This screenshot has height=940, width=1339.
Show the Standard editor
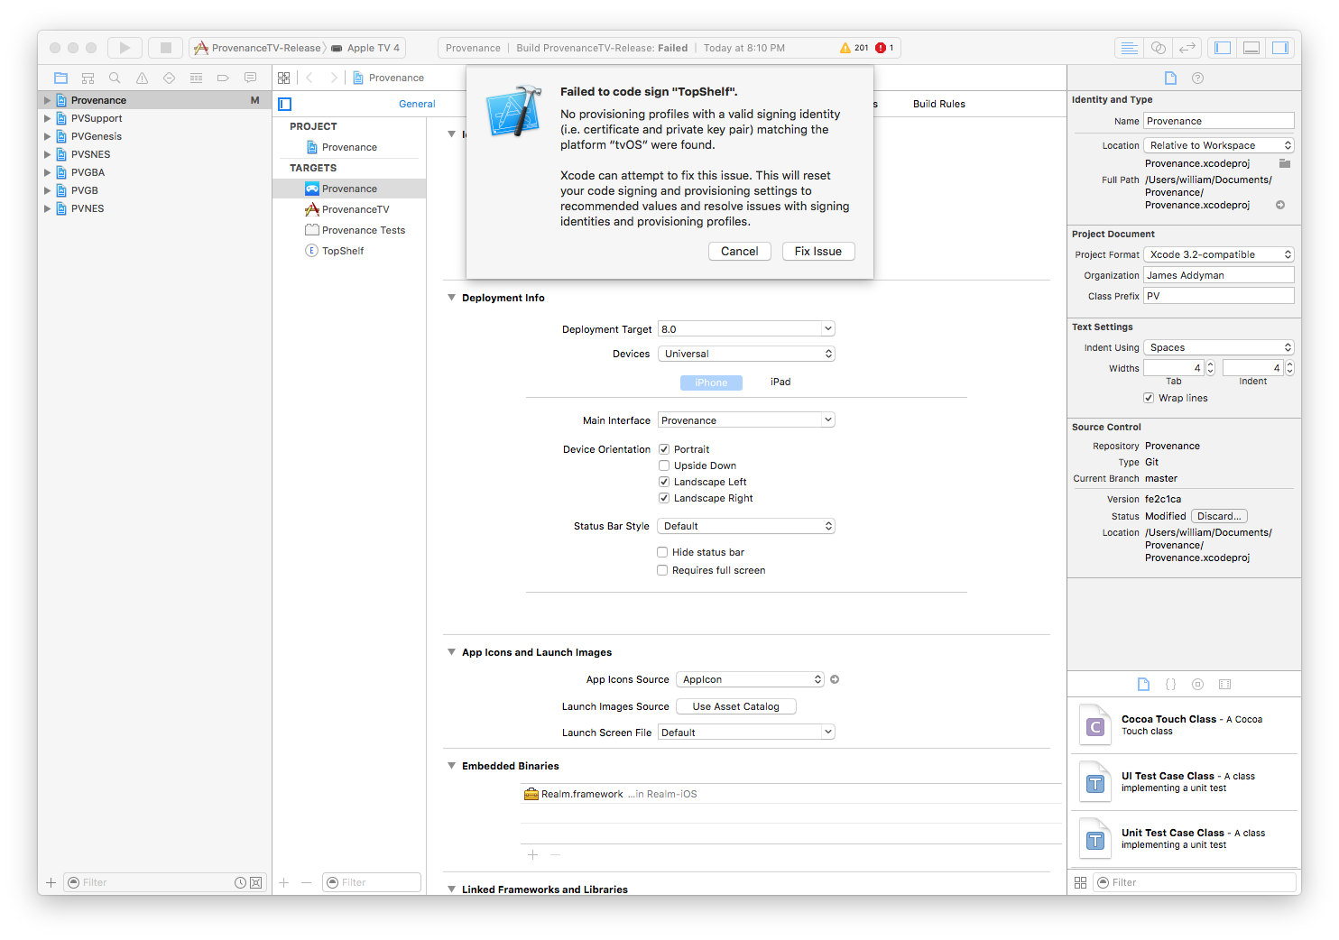(1129, 48)
